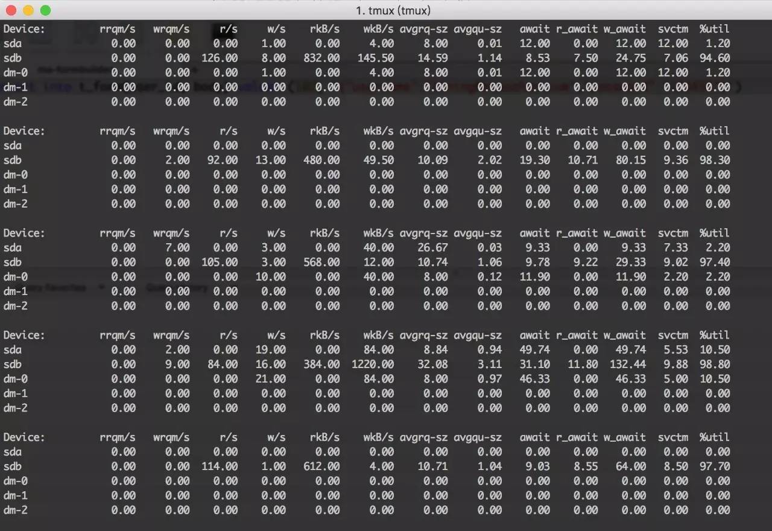Click the avgqu-sz value 2.02
The height and width of the screenshot is (531, 772).
tap(490, 160)
